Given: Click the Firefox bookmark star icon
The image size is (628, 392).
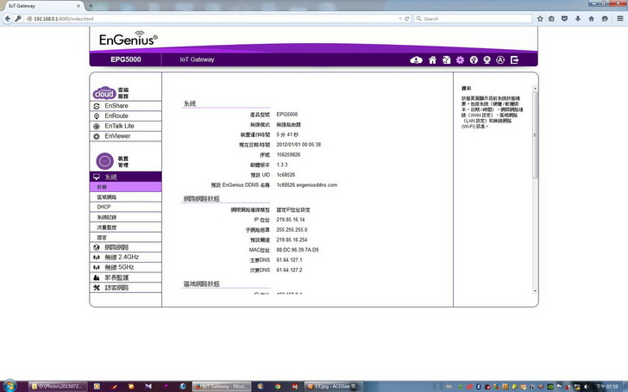Looking at the screenshot, I should [x=540, y=18].
